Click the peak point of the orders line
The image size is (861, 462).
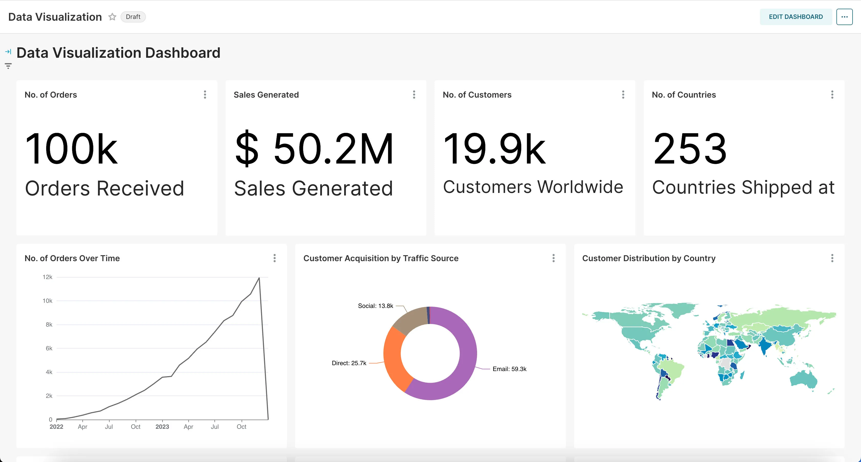259,278
